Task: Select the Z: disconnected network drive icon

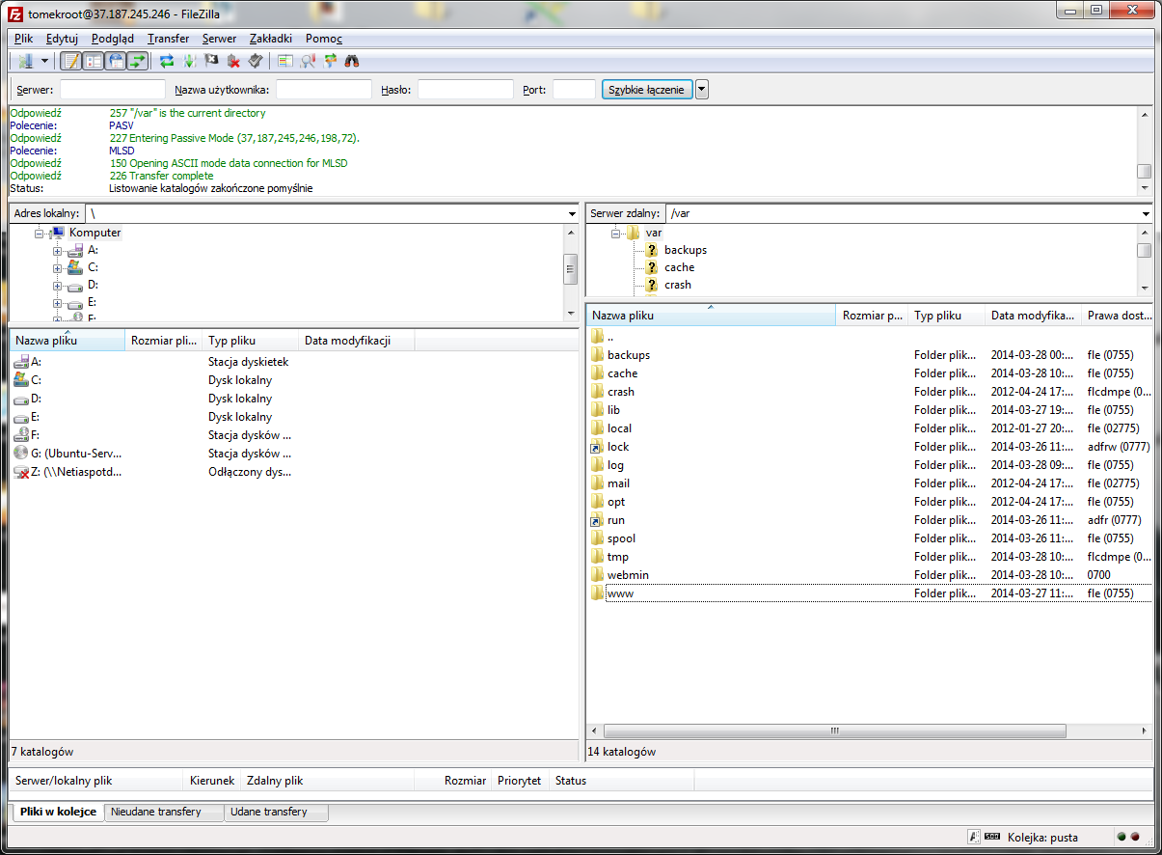Action: 21,472
